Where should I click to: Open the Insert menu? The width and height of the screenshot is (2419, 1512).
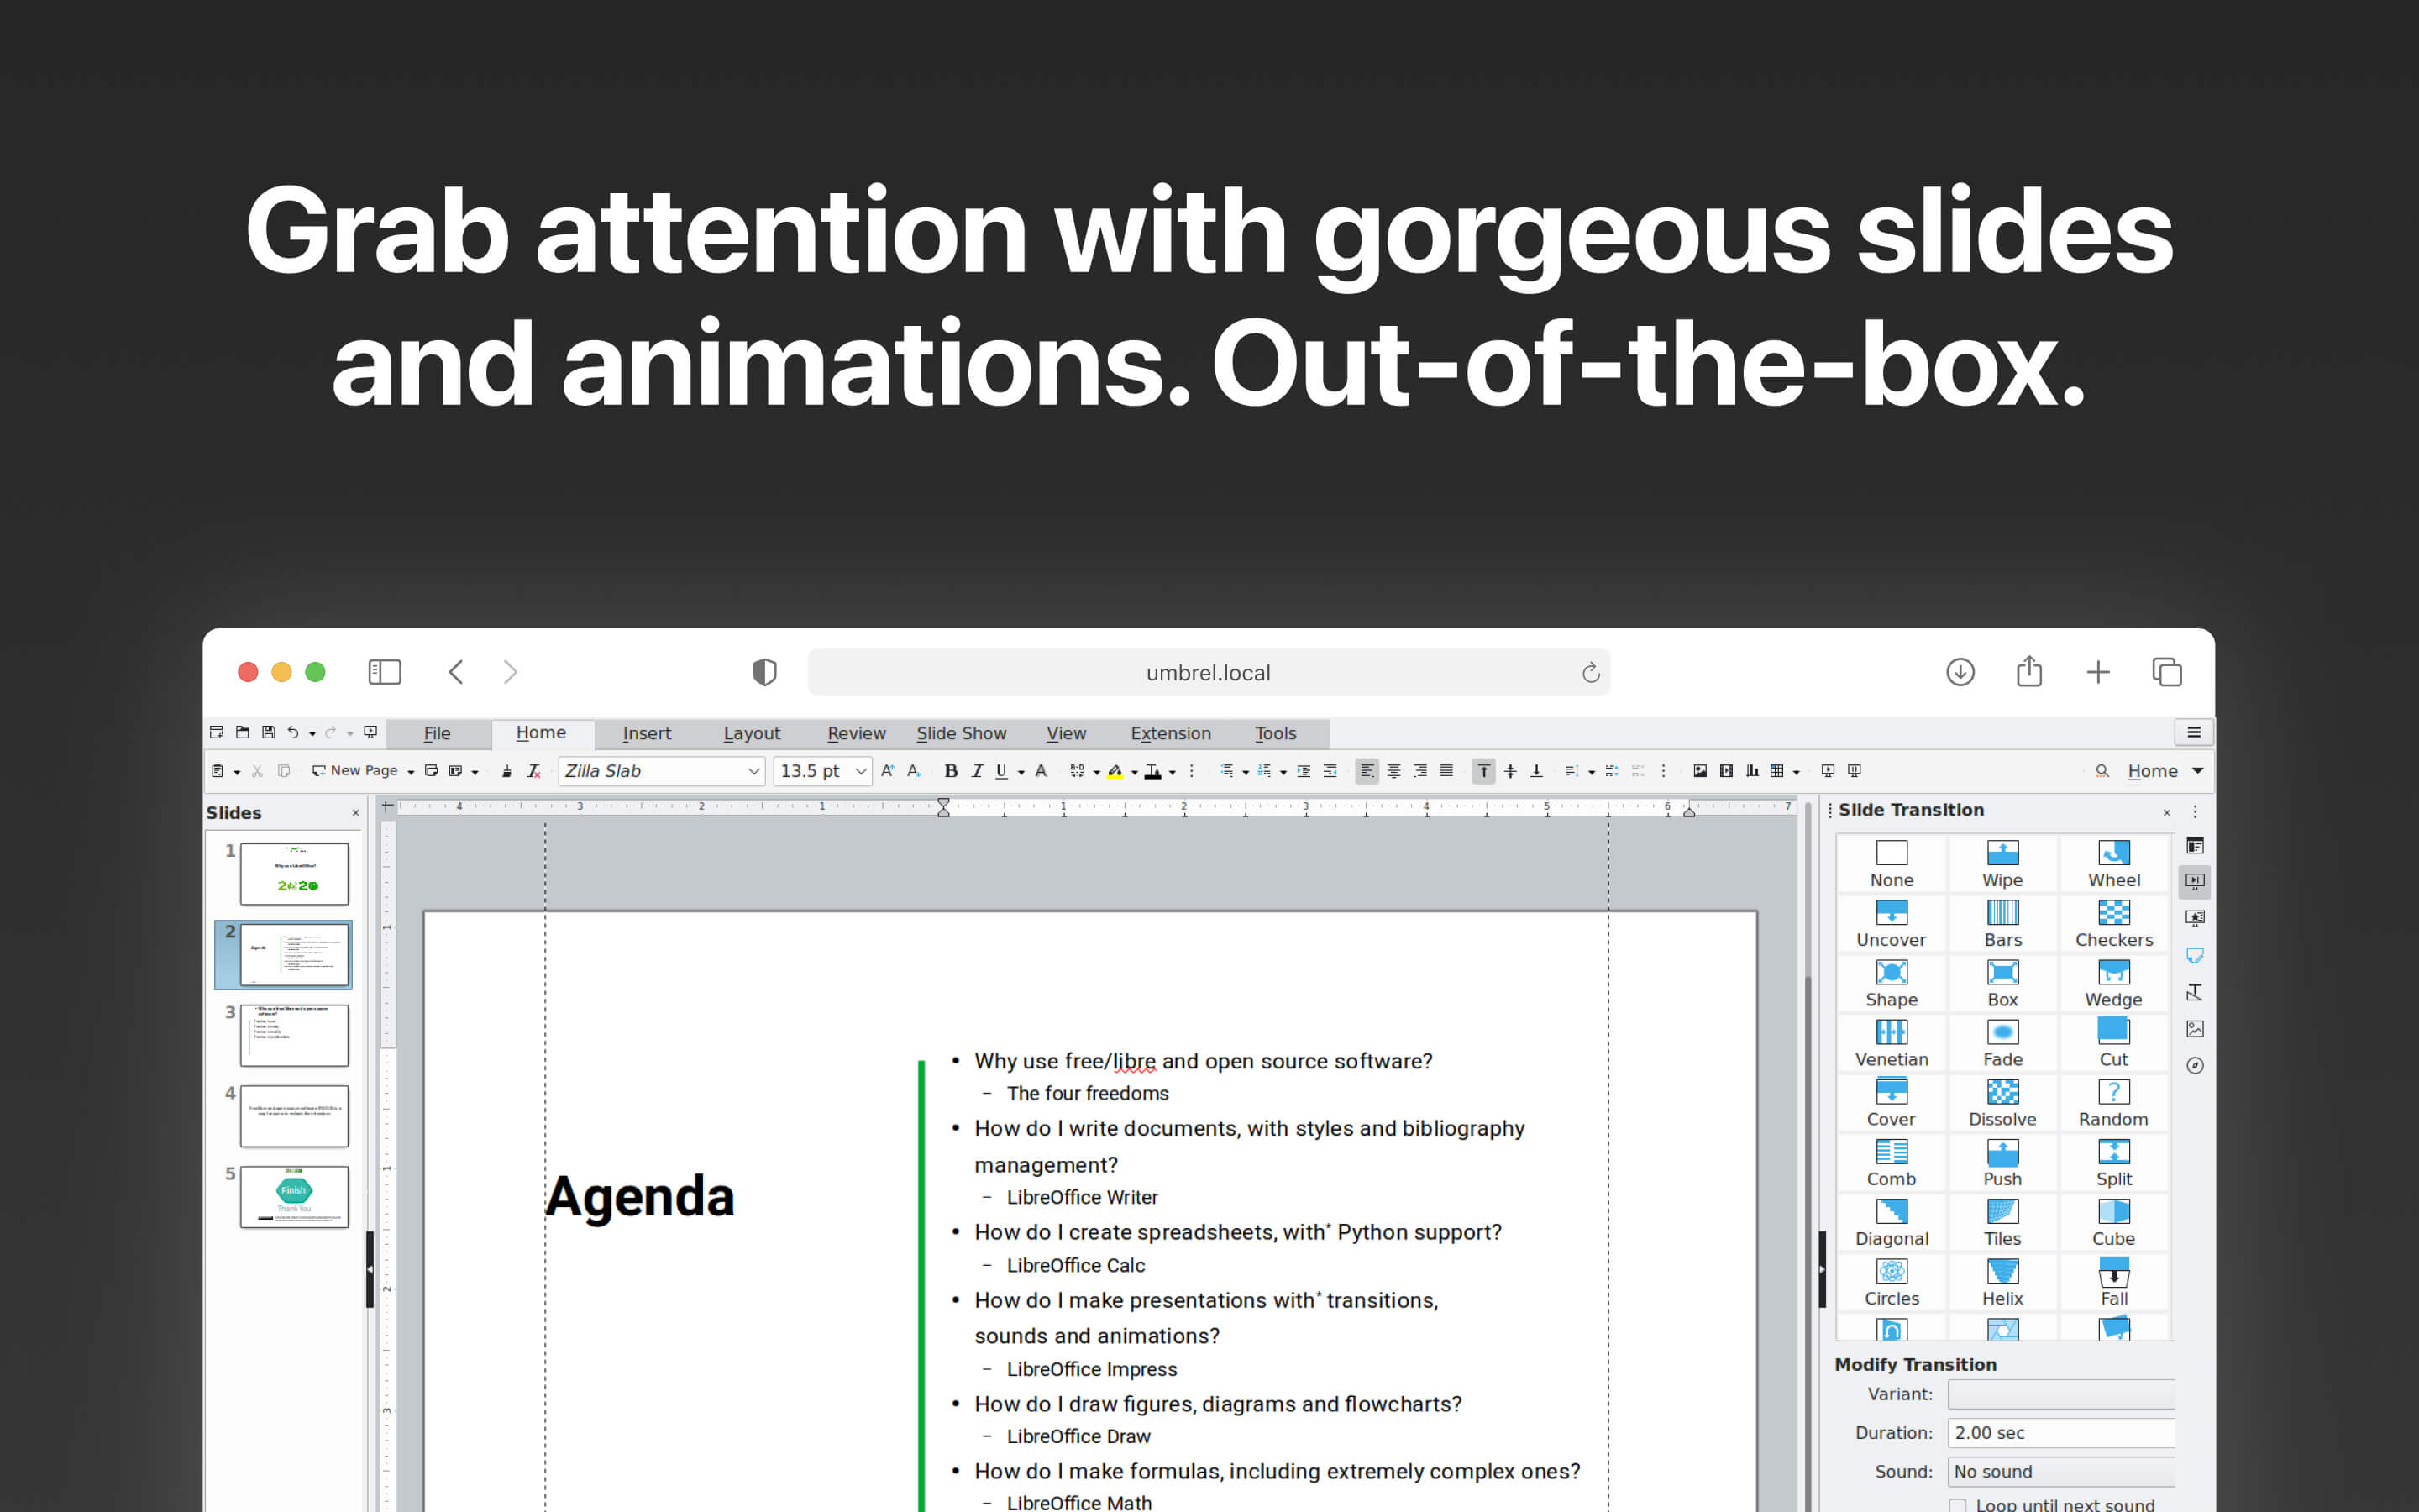click(645, 733)
